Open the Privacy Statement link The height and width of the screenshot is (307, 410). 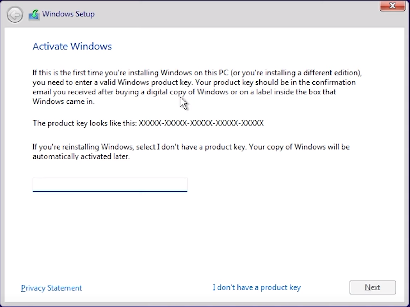point(51,288)
